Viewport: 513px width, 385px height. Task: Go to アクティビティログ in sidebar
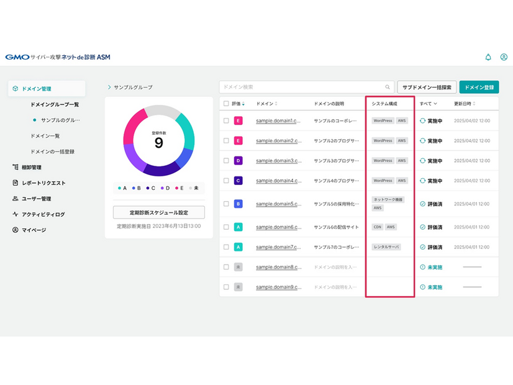point(42,214)
